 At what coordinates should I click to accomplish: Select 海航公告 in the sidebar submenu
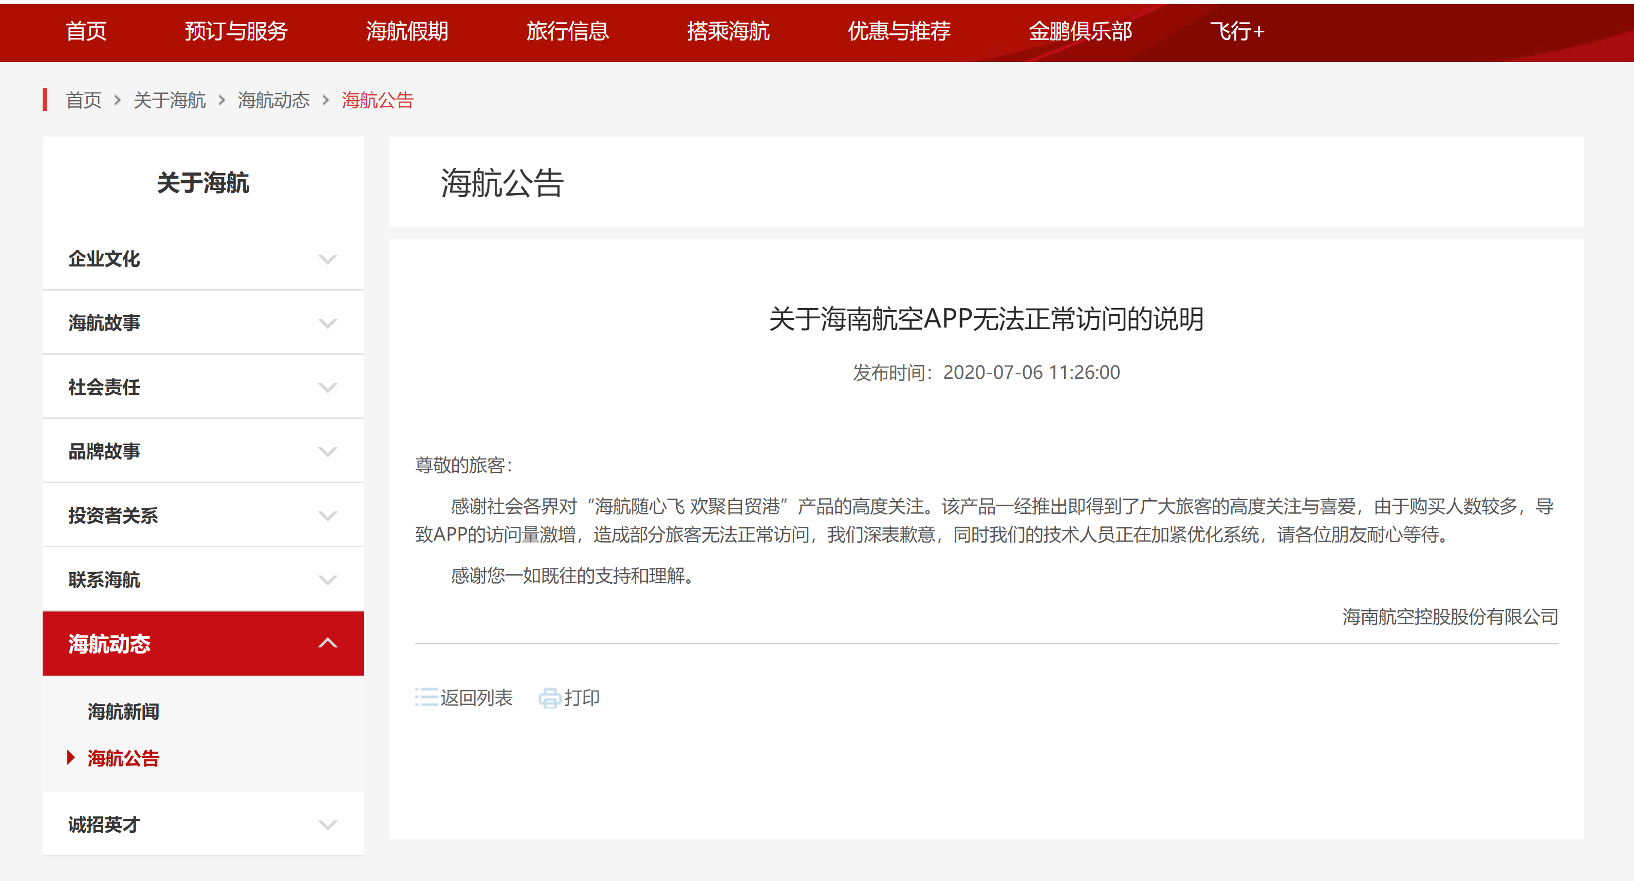point(123,758)
